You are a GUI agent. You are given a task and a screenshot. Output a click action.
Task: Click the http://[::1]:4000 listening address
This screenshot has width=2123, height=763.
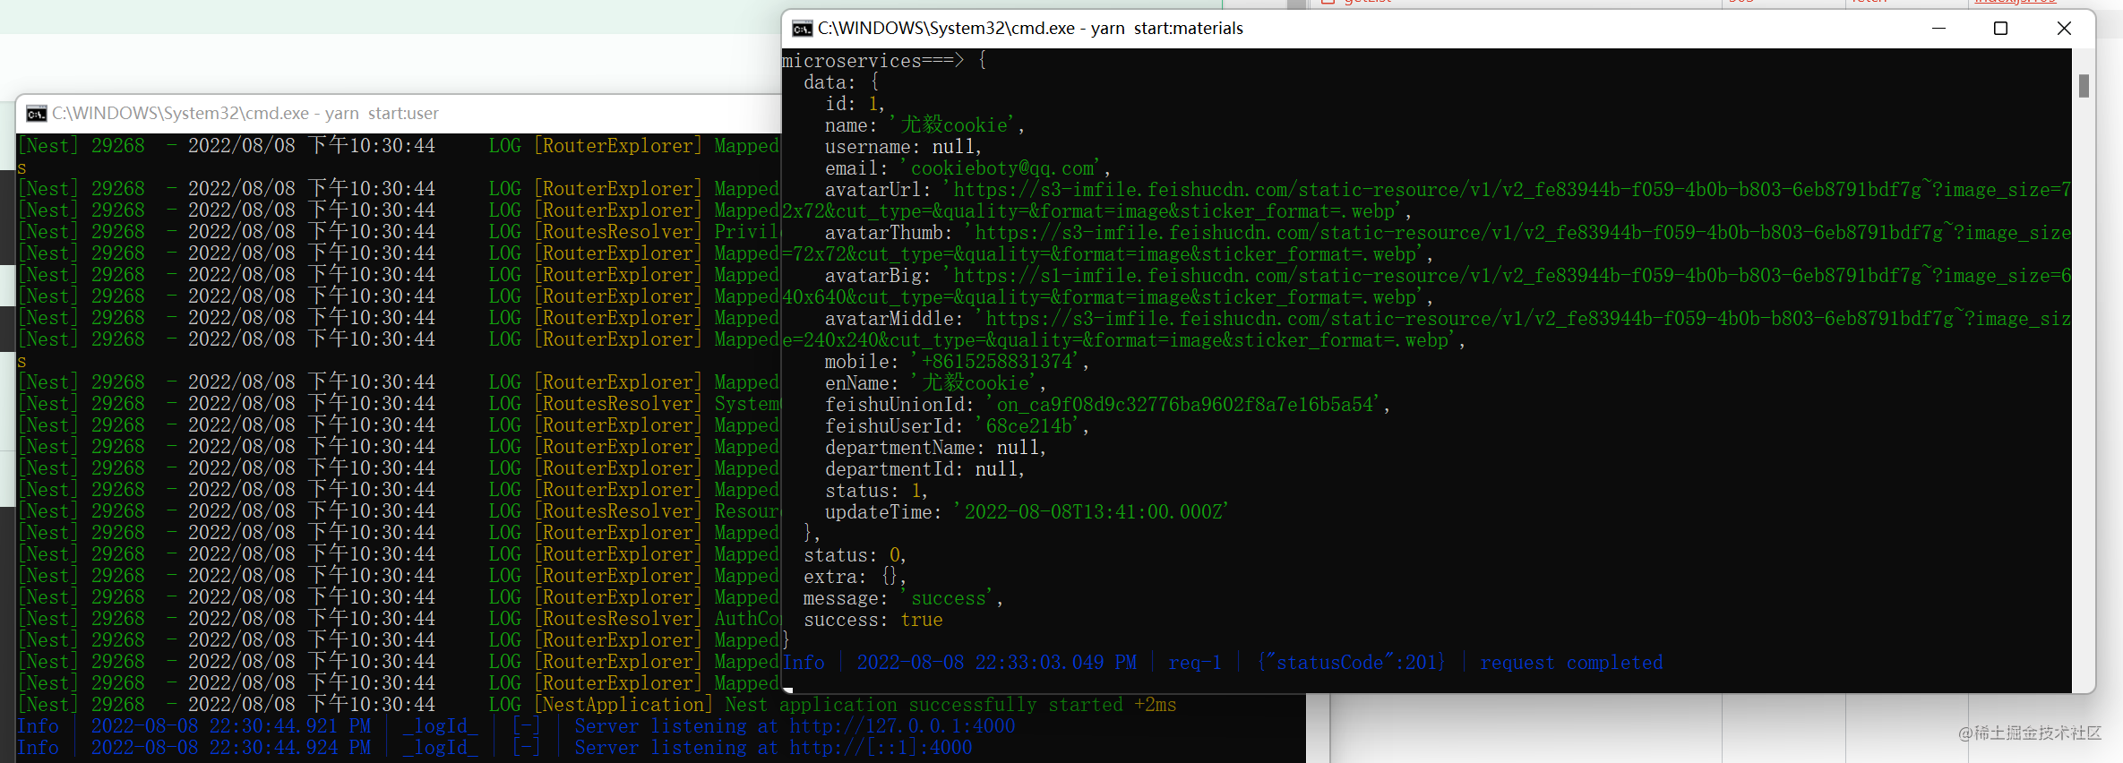click(881, 748)
